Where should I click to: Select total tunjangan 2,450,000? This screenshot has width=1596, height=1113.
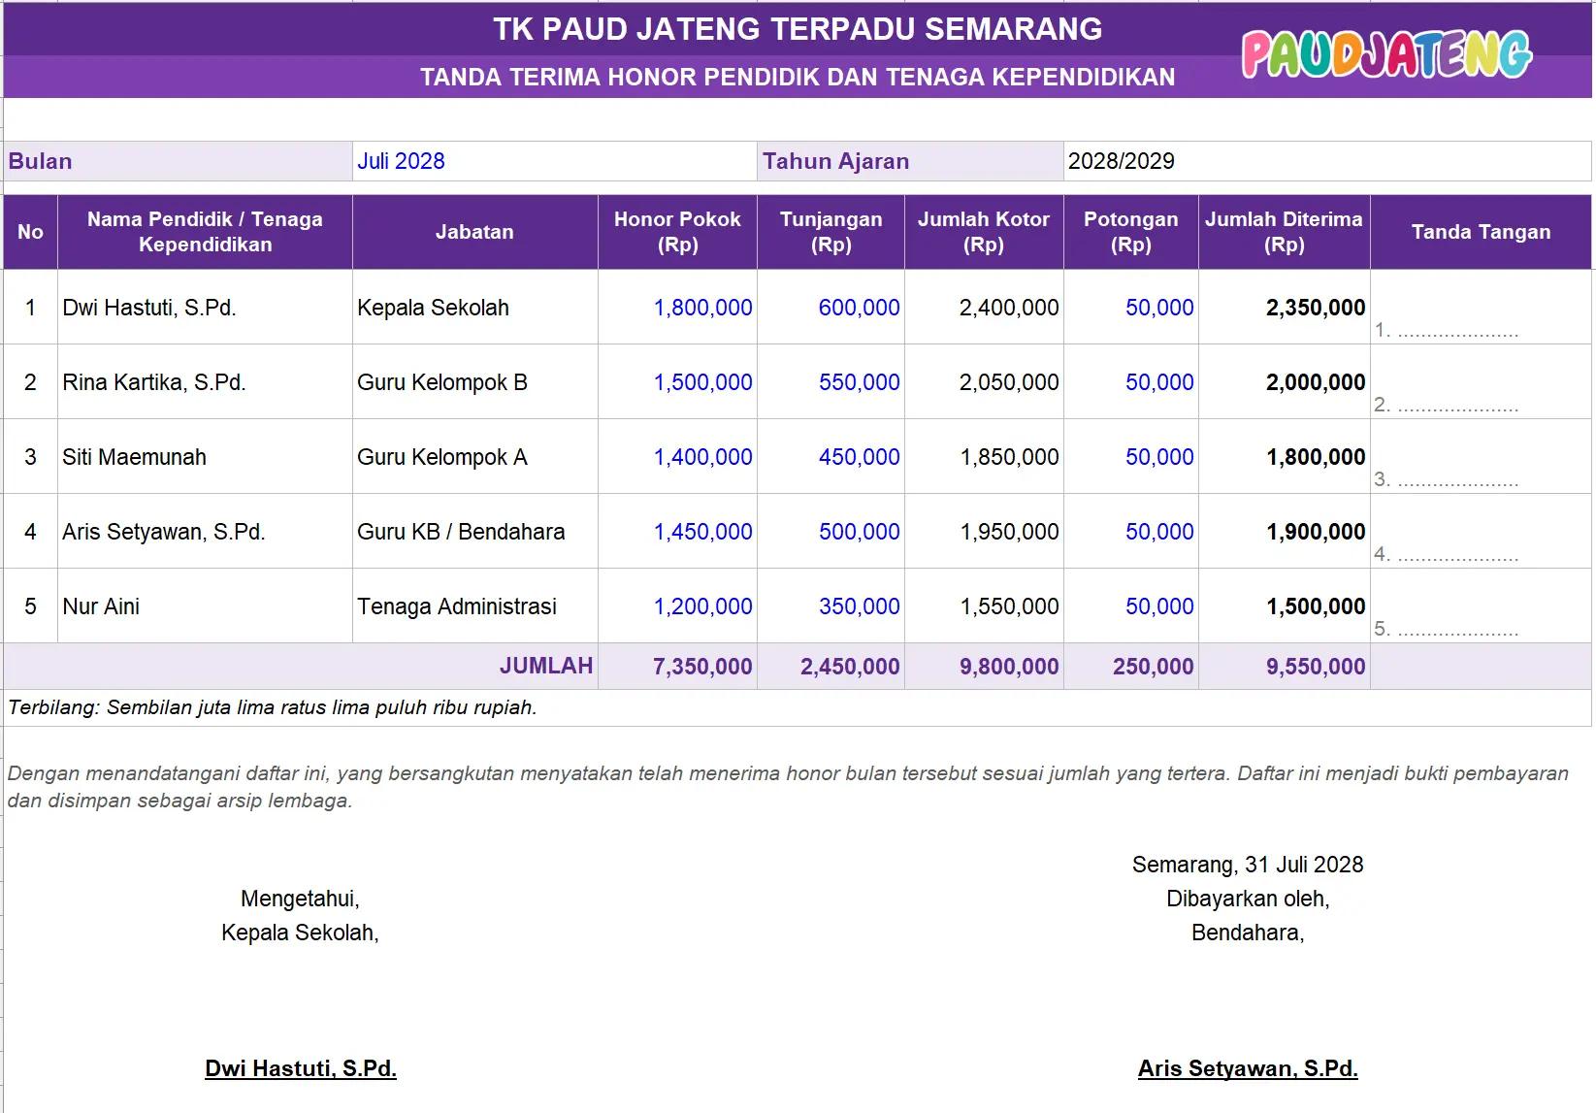[831, 667]
